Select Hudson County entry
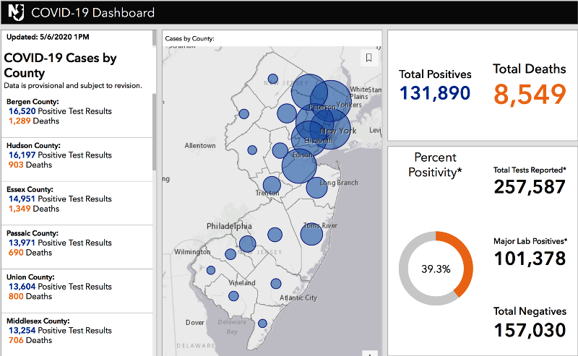 (77, 160)
